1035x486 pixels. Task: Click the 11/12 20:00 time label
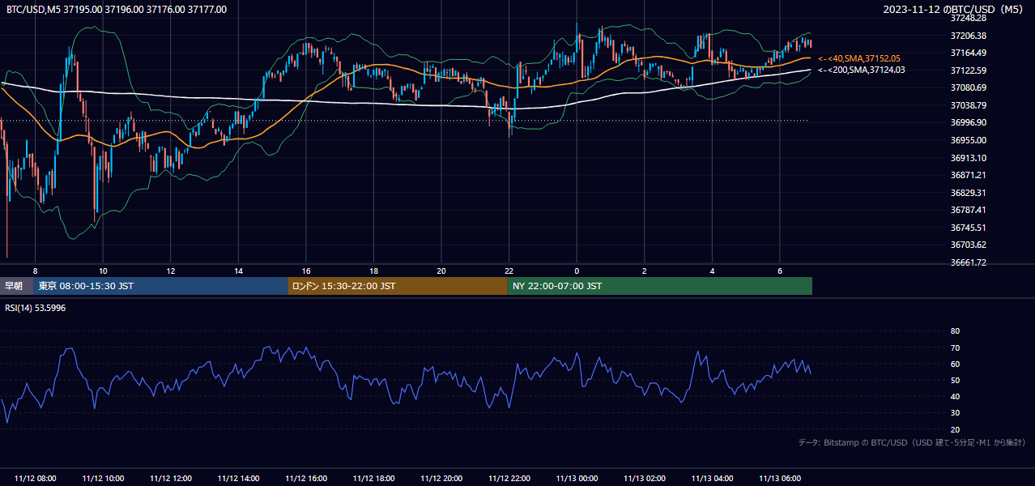[x=441, y=479]
